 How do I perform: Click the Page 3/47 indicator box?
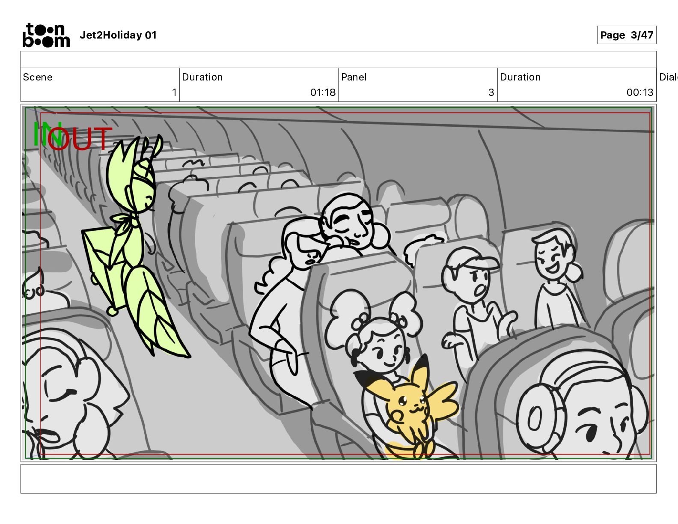(627, 35)
